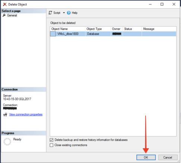Uncheck Delete backup and restore history checkbox
Screen dimensions: 181x163
click(51, 140)
